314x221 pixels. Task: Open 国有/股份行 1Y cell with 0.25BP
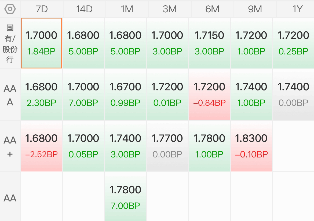(x=293, y=43)
